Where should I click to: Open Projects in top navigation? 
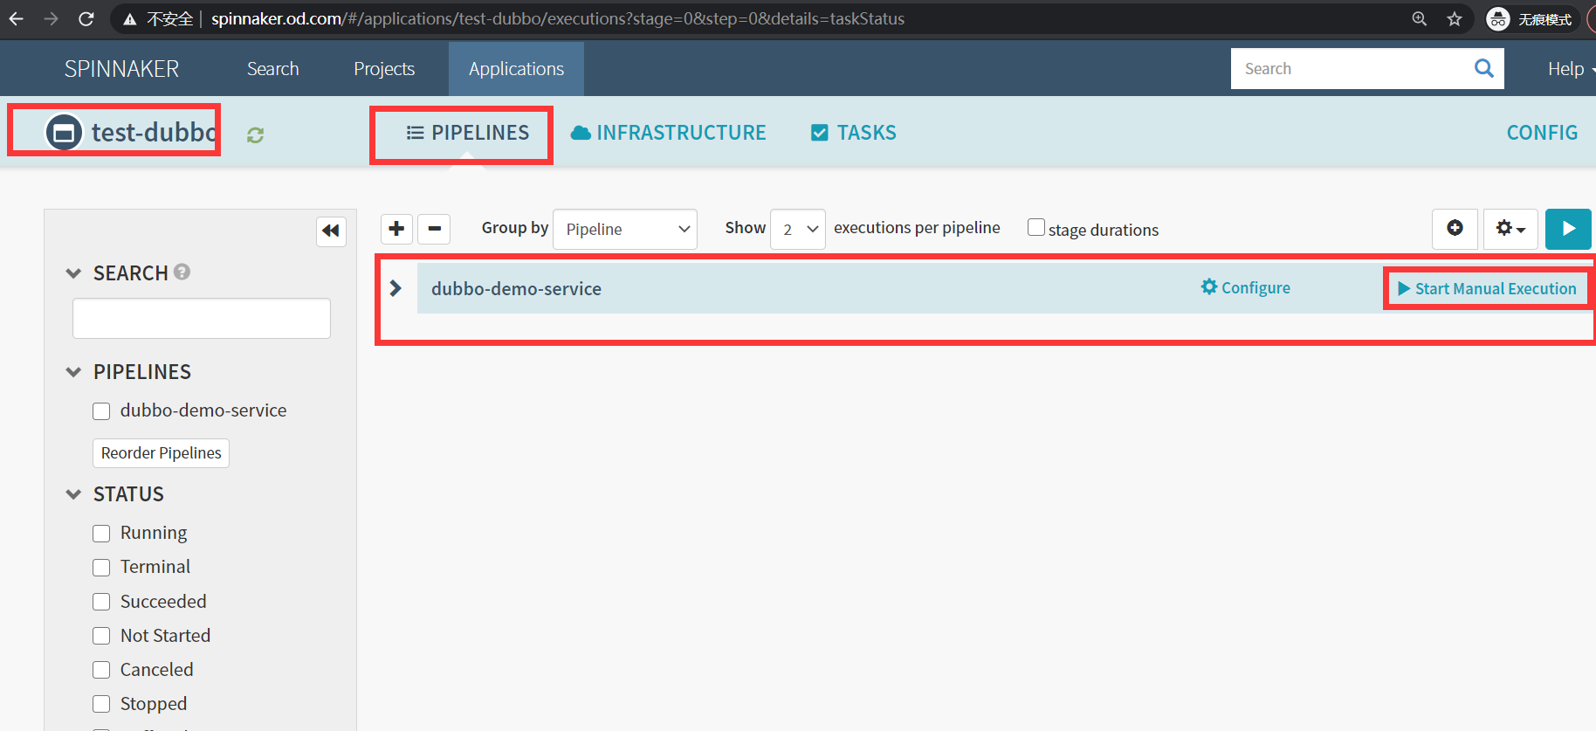[x=384, y=69]
